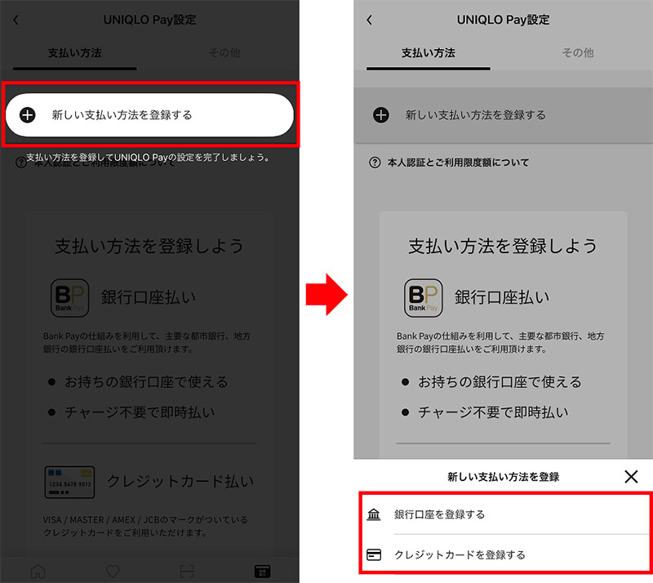Tap the tooltip text 支払い方法を登録してUNIQLO Payの設定を完了しましょう

(x=148, y=158)
